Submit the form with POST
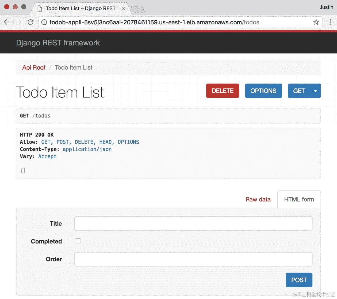 click(x=299, y=280)
